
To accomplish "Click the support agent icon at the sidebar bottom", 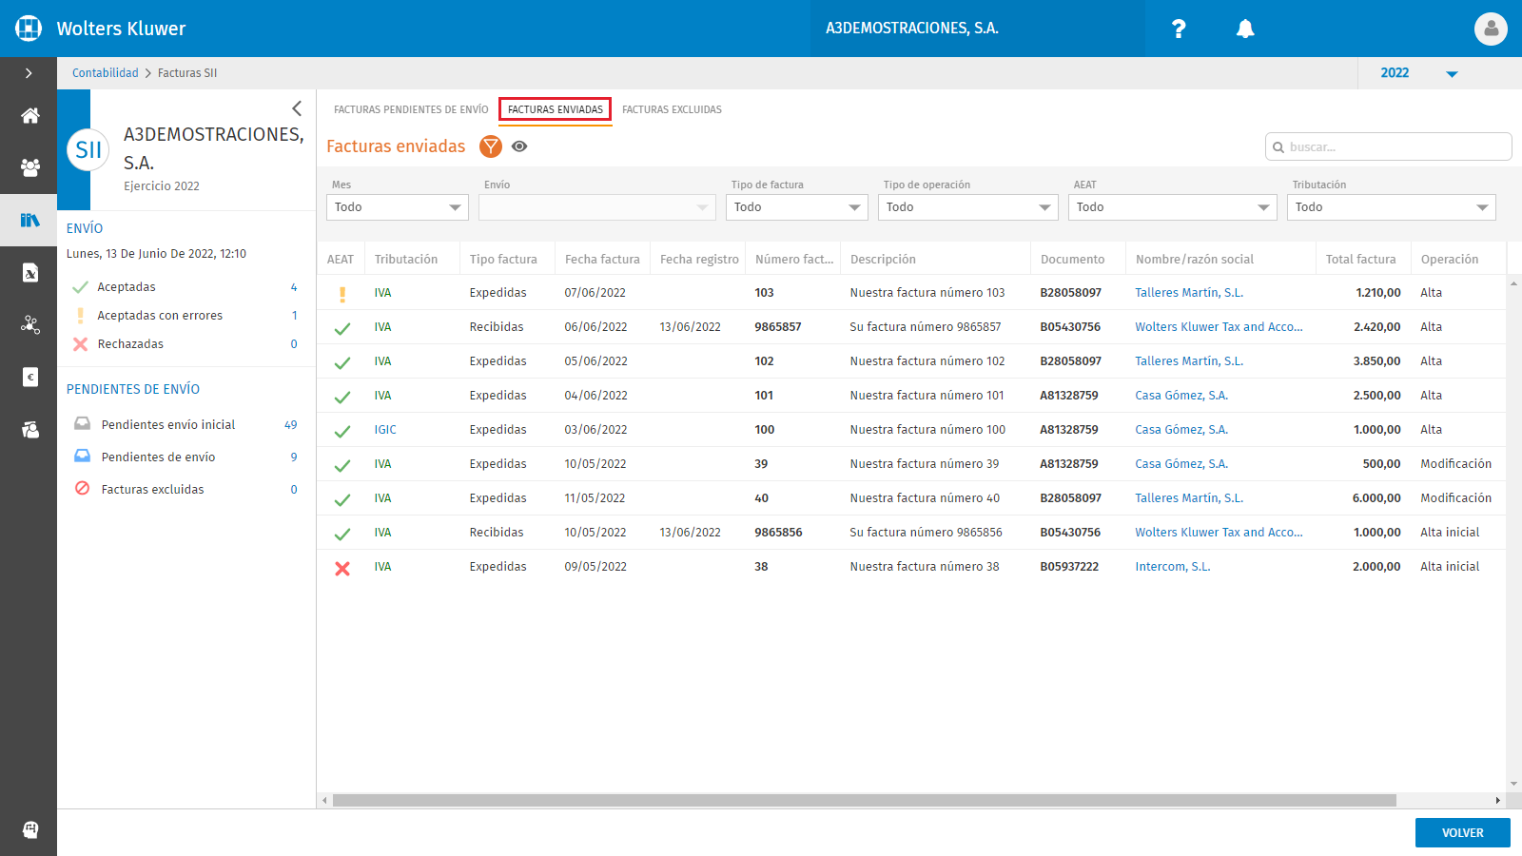I will point(29,829).
